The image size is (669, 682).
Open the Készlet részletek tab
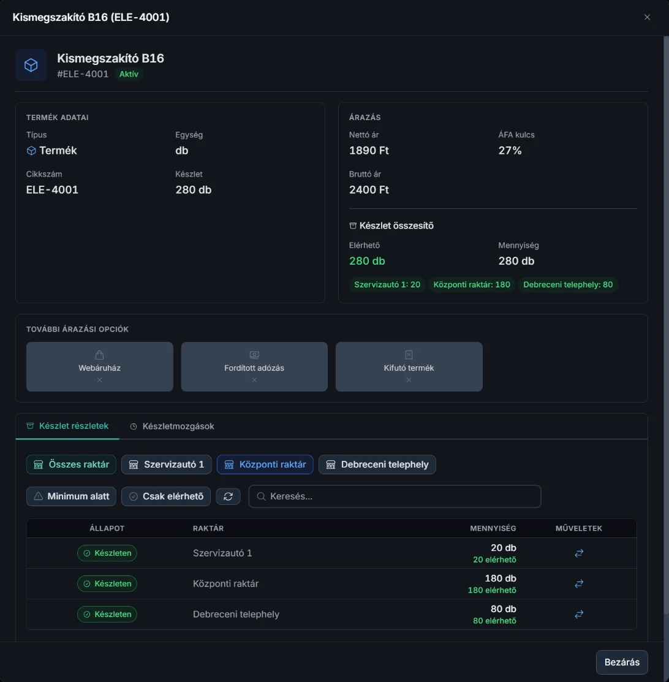tap(67, 426)
